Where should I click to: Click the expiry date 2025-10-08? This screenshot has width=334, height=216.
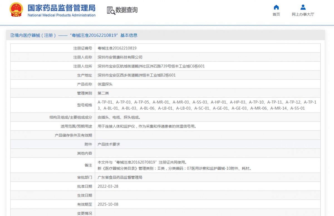tap(108, 204)
